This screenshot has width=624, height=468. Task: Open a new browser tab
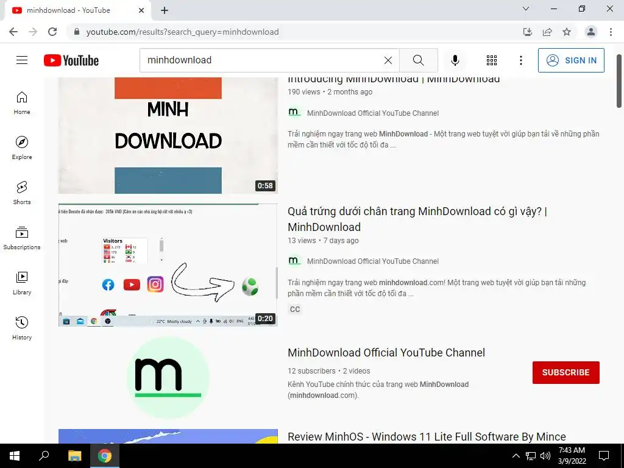165,10
